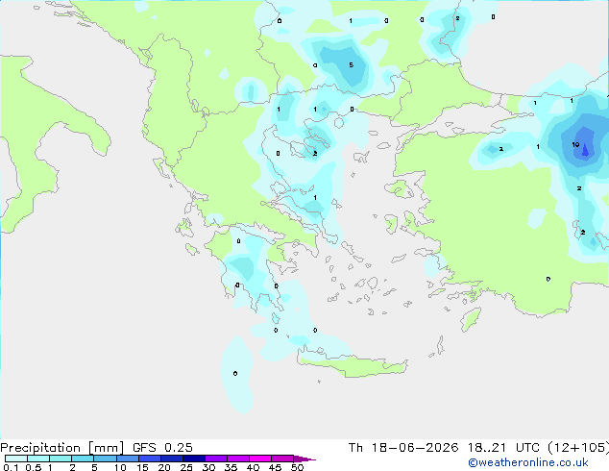
Task: Click the '5' rainfall value on the map
Action: (x=352, y=65)
